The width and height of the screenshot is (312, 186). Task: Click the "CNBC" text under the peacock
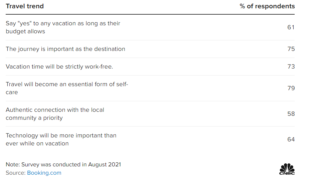pos(287,173)
